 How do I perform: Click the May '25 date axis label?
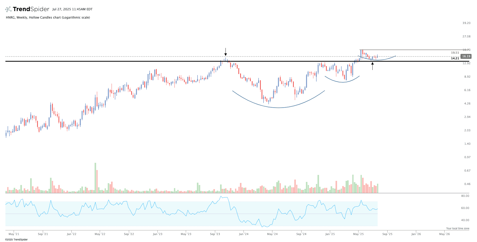(x=358, y=234)
